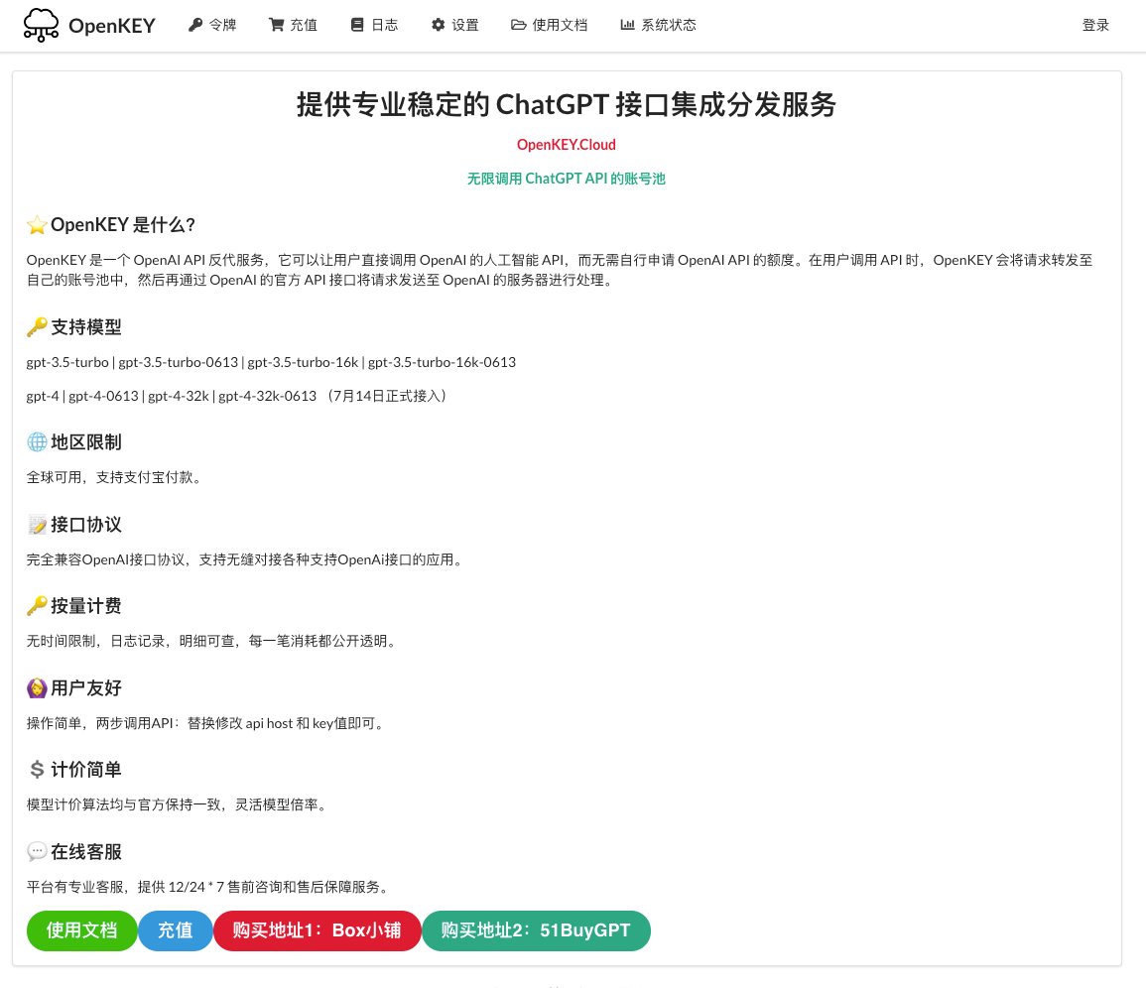Click the 按量计费 heading text
The height and width of the screenshot is (988, 1146).
(86, 606)
